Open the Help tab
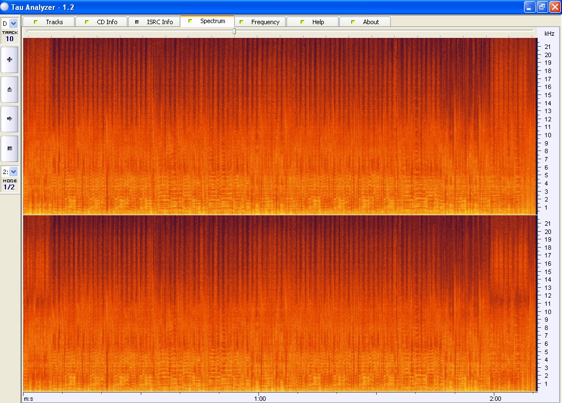 [x=312, y=22]
